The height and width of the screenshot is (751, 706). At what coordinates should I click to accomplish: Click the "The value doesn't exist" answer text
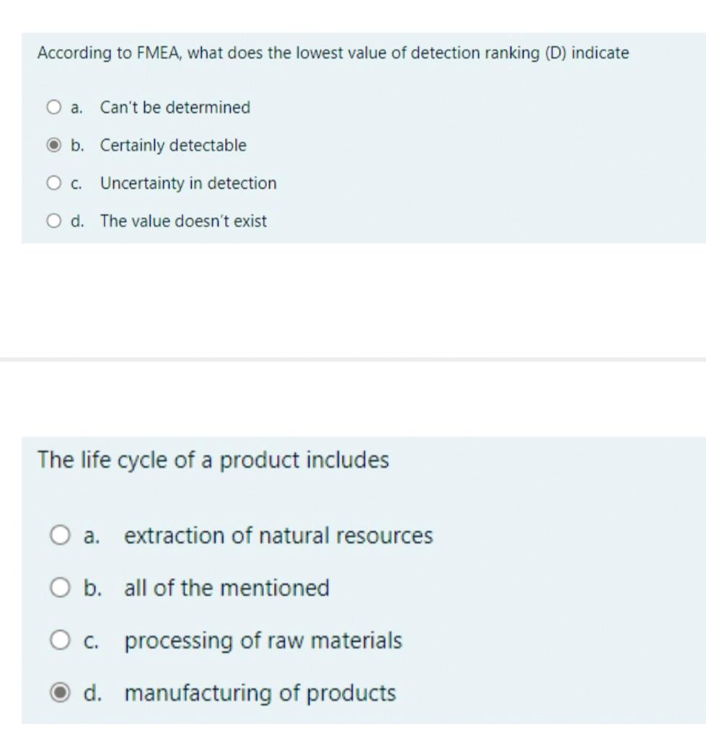pos(183,221)
